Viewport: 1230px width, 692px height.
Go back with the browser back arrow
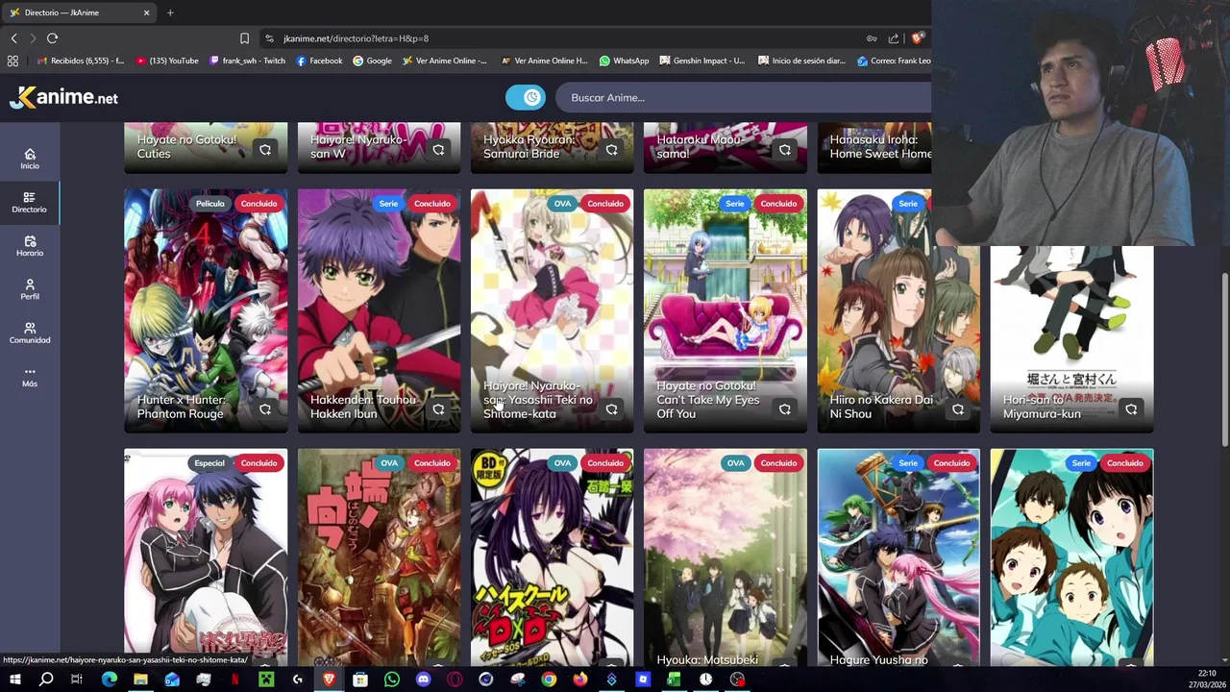point(13,38)
